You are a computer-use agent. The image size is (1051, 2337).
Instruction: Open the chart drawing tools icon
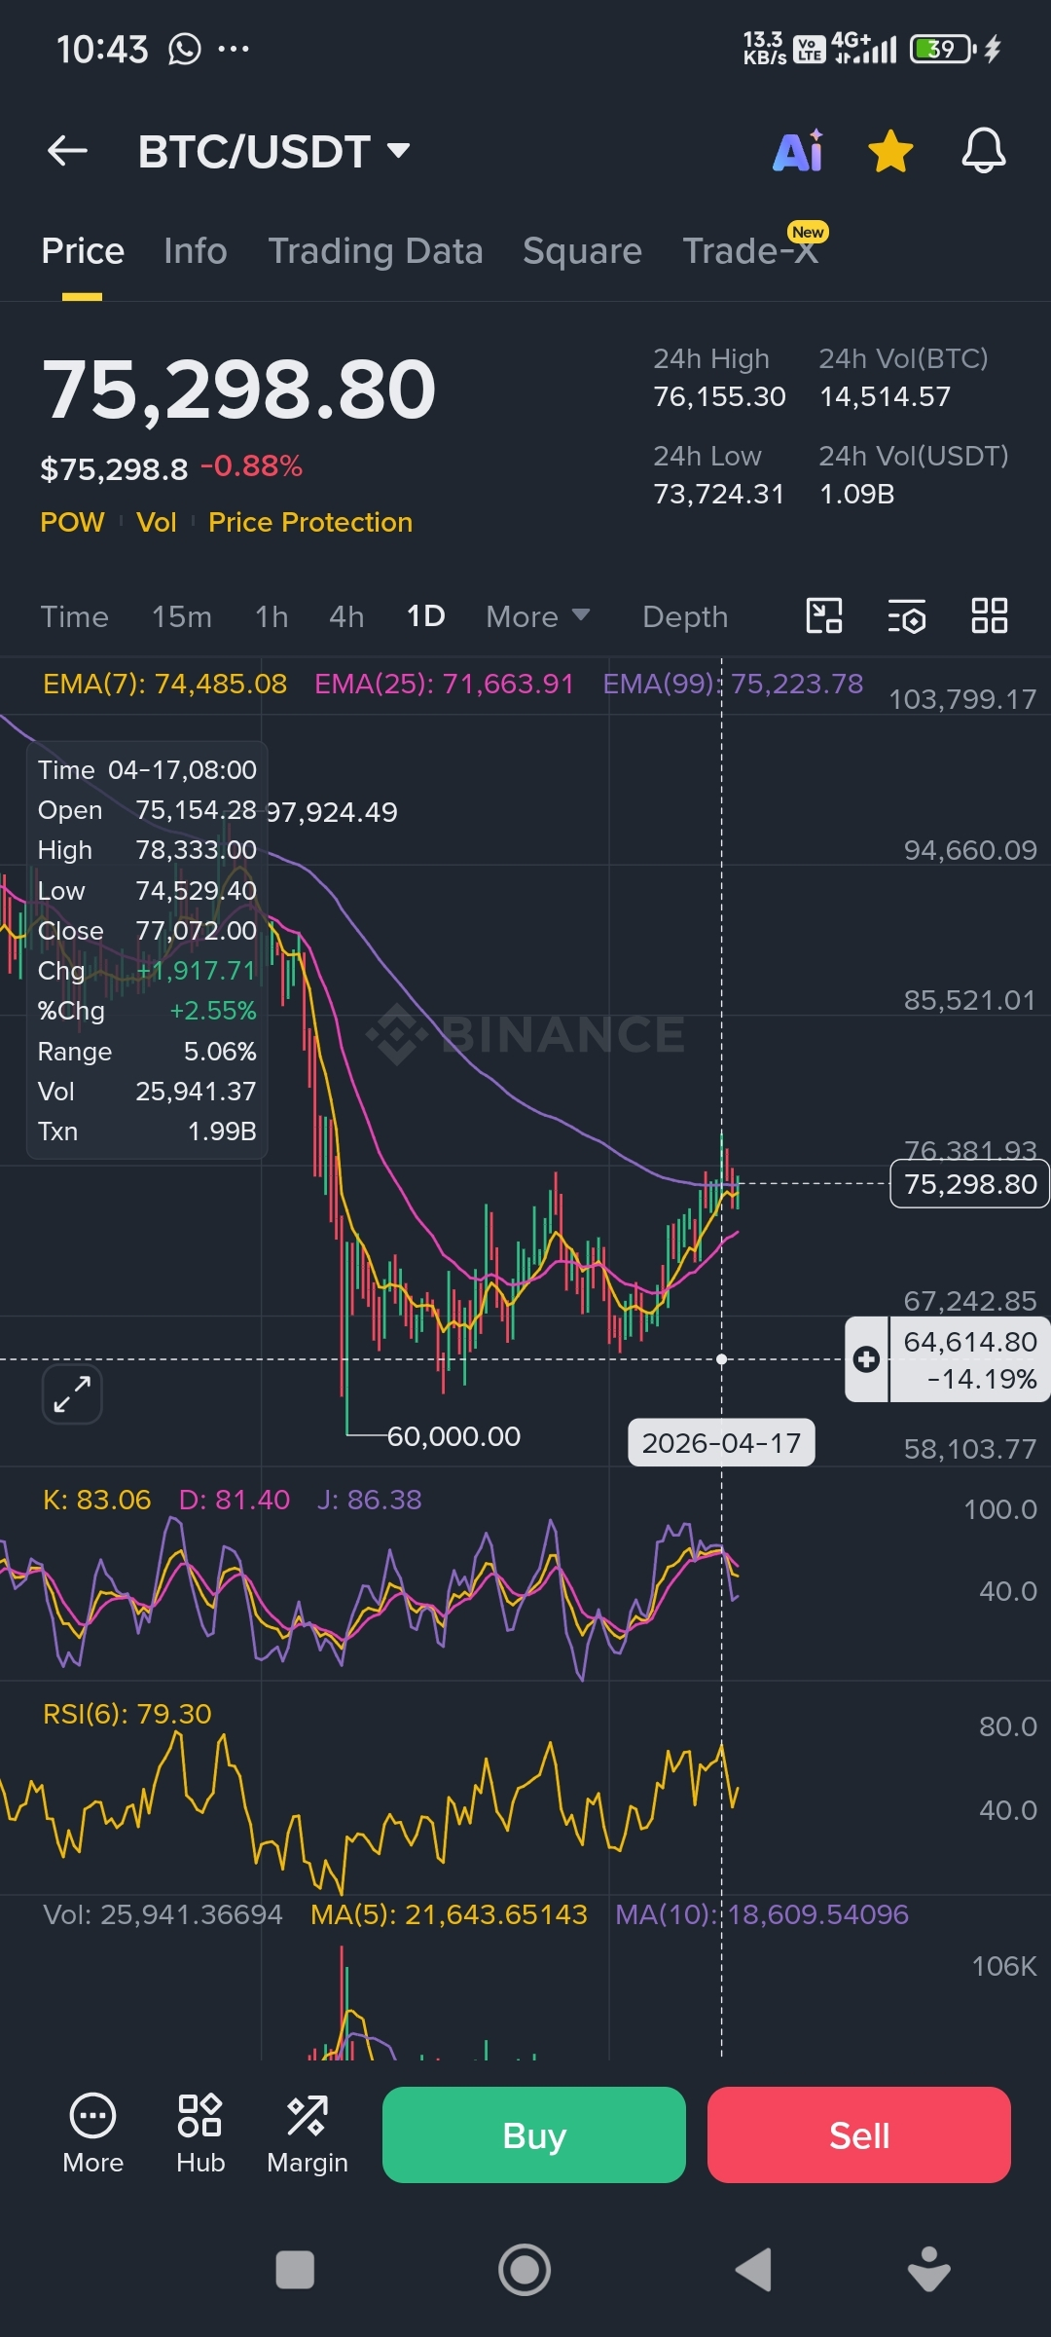click(824, 615)
